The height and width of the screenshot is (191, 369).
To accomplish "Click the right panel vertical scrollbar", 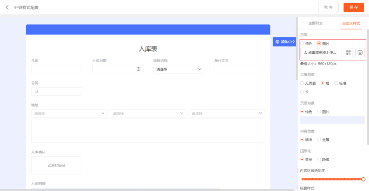I will coord(368,86).
